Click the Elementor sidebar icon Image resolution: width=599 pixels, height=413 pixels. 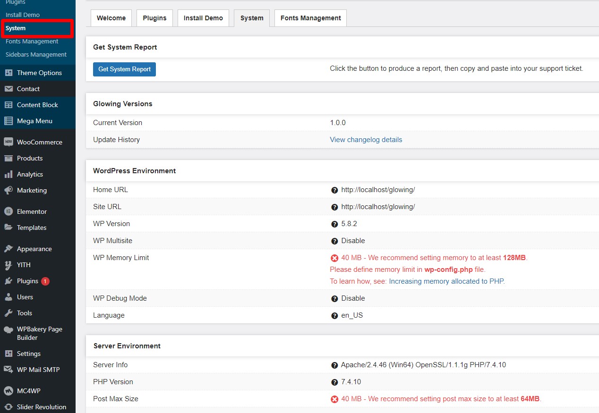click(9, 211)
